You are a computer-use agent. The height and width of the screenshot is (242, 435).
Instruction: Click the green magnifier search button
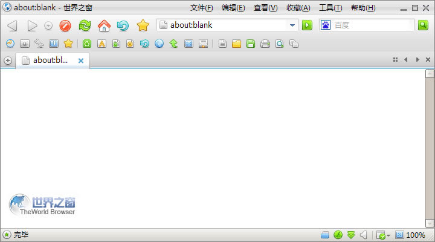[423, 25]
